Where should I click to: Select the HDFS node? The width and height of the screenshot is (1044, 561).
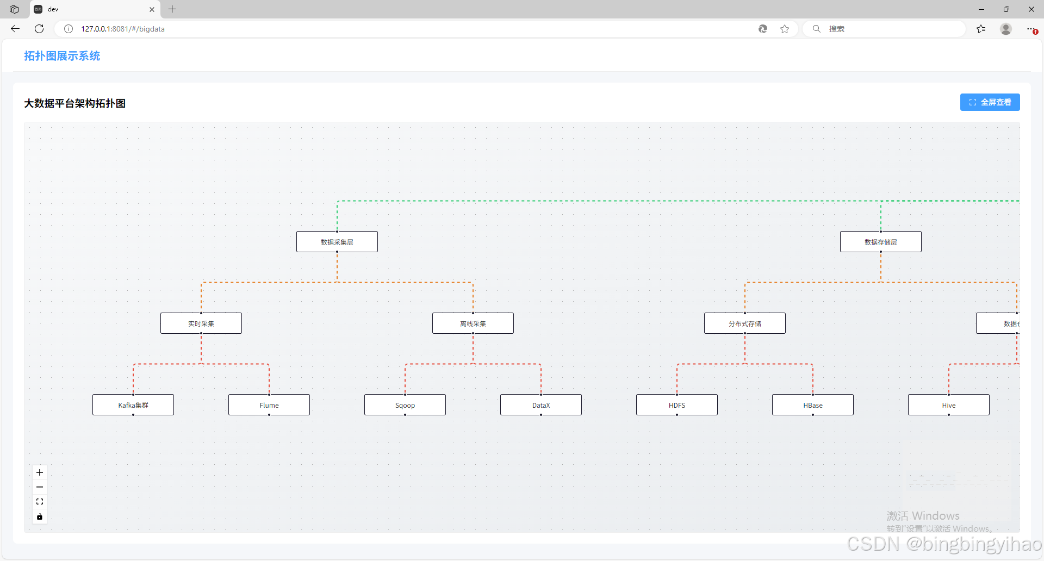(677, 405)
